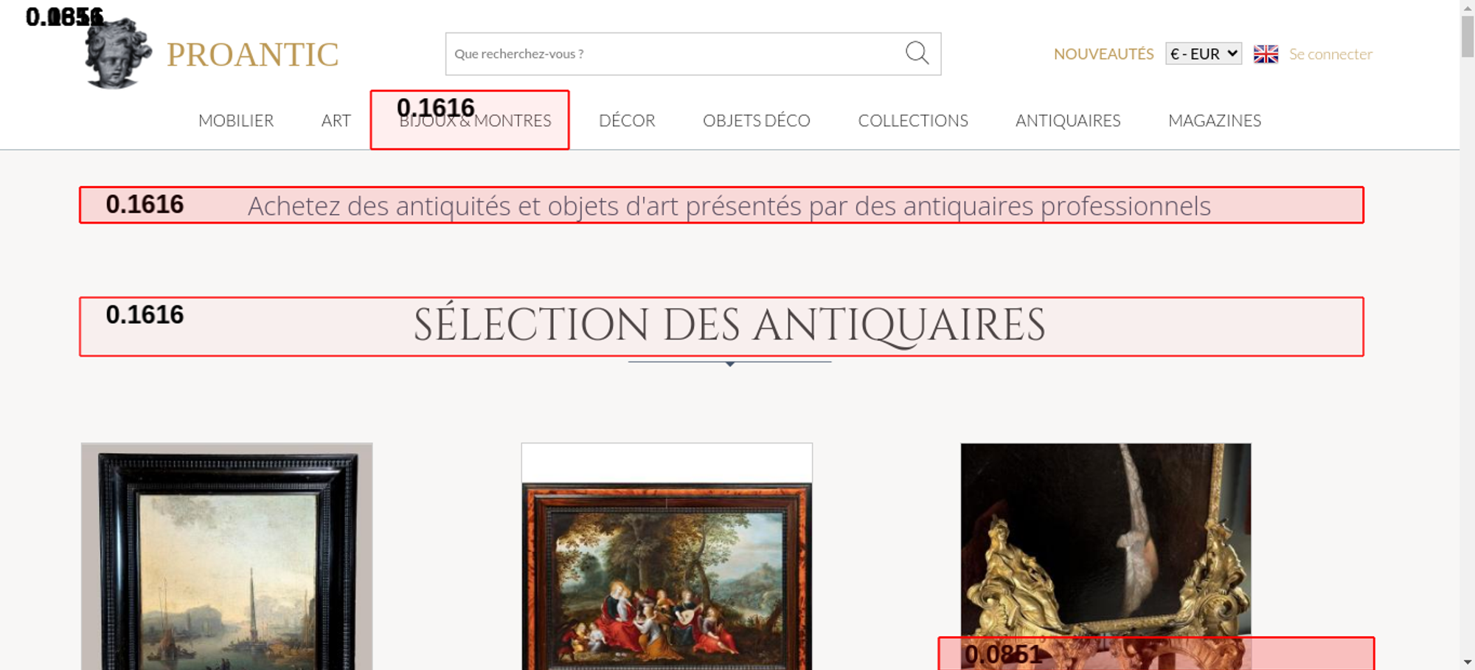
Task: Click the Proantic cherub head logo
Action: click(117, 54)
